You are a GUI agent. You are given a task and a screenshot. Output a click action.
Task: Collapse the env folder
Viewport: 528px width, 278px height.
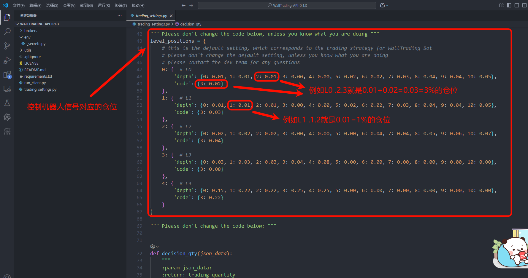coord(27,37)
